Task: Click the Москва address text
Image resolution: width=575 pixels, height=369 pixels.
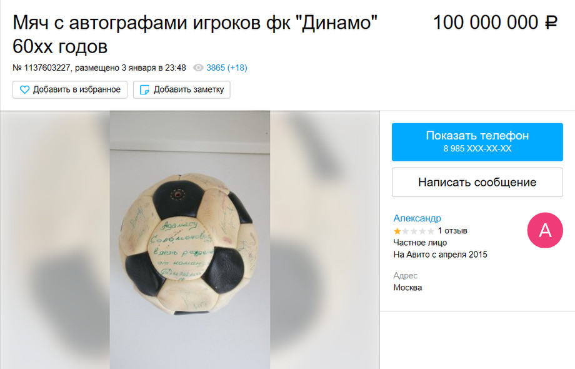Action: coord(407,288)
